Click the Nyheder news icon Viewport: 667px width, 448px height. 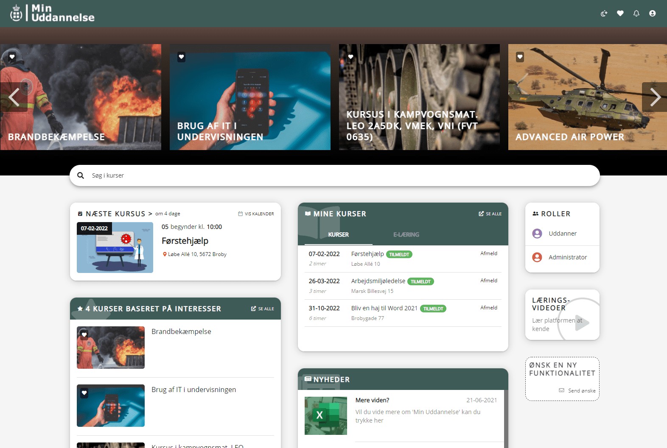tap(308, 379)
